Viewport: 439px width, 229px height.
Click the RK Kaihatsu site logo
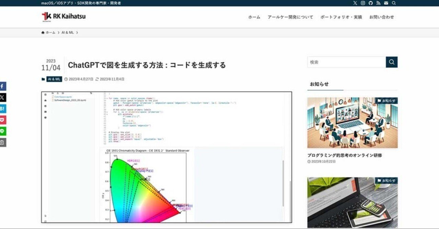(x=63, y=16)
